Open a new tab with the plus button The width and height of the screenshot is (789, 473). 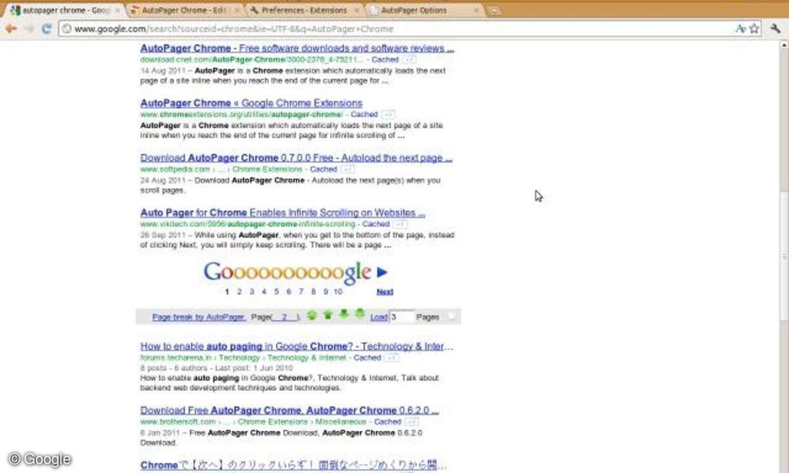coord(494,11)
